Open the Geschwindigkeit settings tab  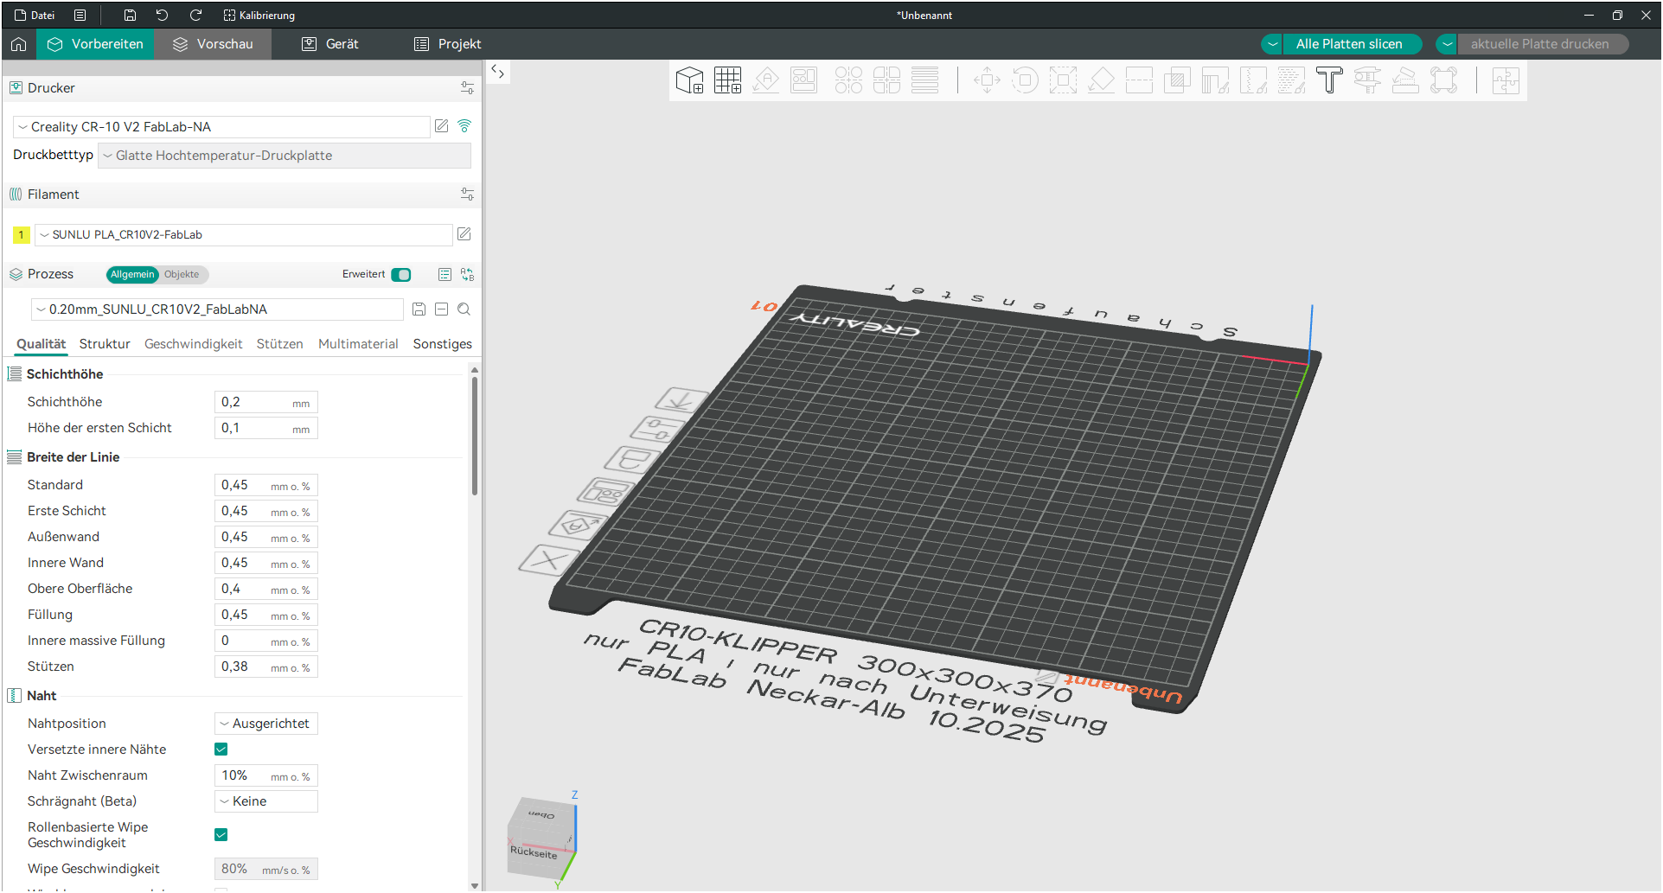[194, 344]
